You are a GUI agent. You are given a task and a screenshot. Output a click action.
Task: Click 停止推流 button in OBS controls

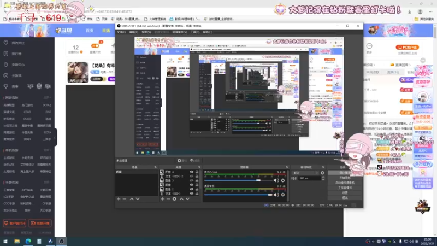coord(345,173)
